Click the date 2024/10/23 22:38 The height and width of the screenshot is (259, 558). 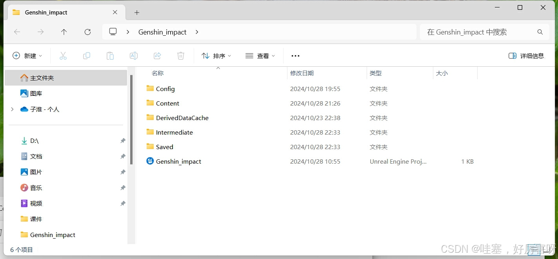(x=315, y=118)
